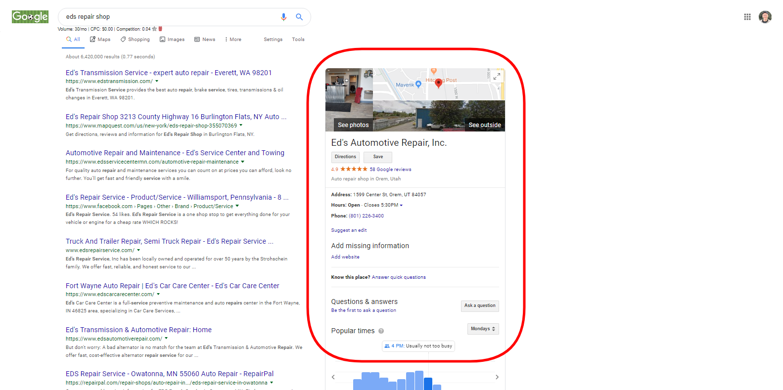The height and width of the screenshot is (390, 783).
Task: Click Suggest an edit link
Action: [349, 230]
